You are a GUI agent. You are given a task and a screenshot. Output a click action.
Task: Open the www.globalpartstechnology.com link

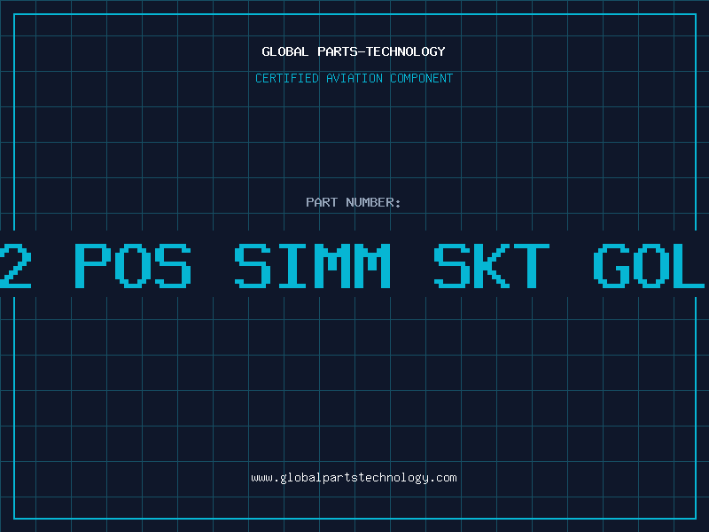[354, 478]
